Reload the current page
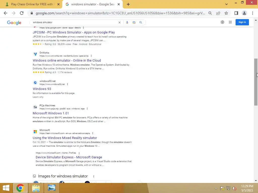Screen dimensions: 258x193 pos(22,13)
